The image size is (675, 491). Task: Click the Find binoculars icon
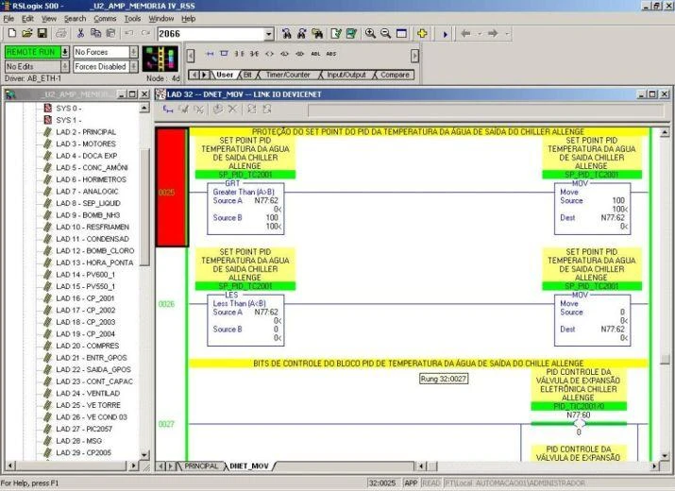(287, 34)
